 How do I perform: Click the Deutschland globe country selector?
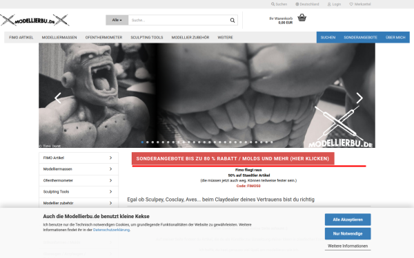click(x=307, y=4)
